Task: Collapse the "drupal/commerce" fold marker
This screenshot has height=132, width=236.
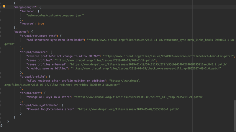Action: pyautogui.click(x=1, y=52)
